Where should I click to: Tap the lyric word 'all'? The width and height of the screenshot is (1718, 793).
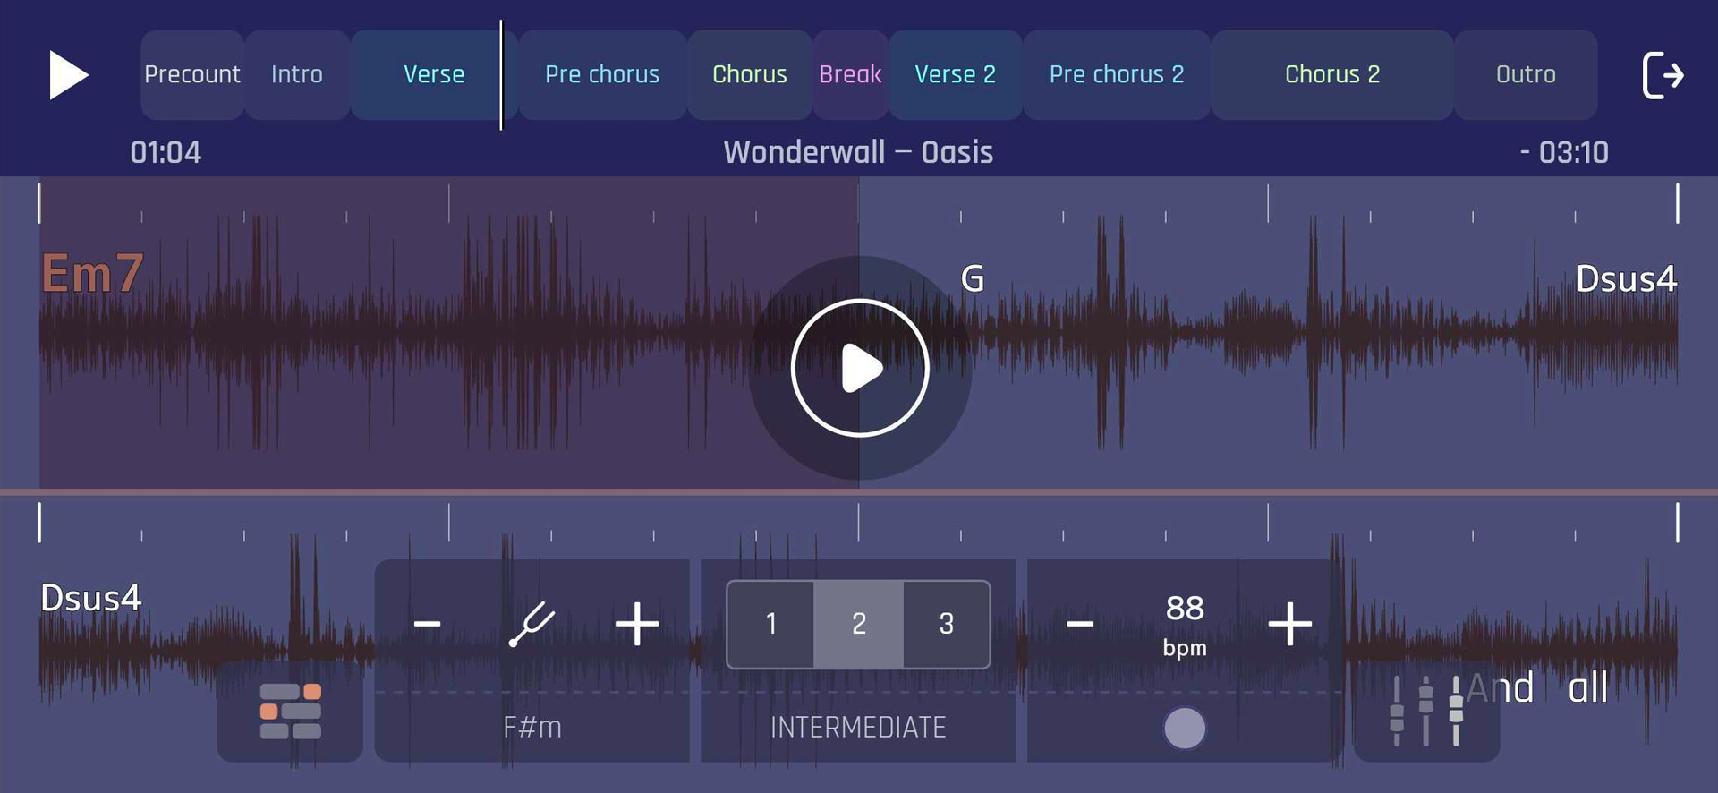point(1588,688)
